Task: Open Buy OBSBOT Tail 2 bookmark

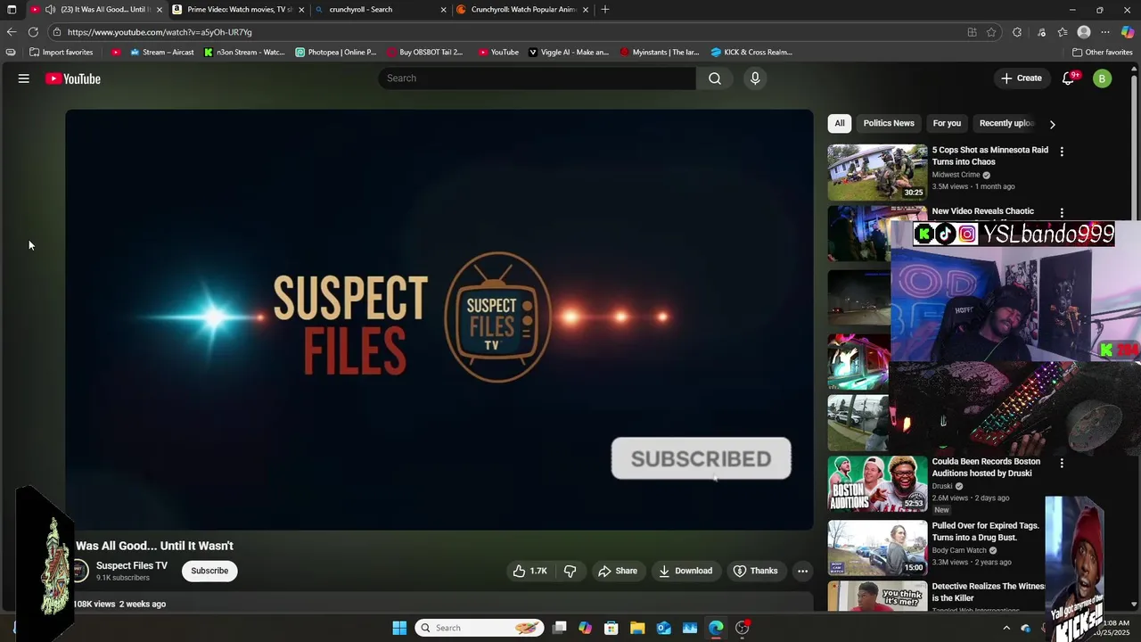Action: click(x=425, y=52)
